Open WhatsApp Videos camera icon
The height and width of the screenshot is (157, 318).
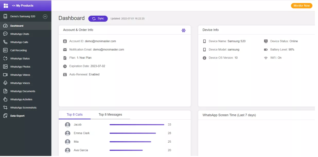5,75
